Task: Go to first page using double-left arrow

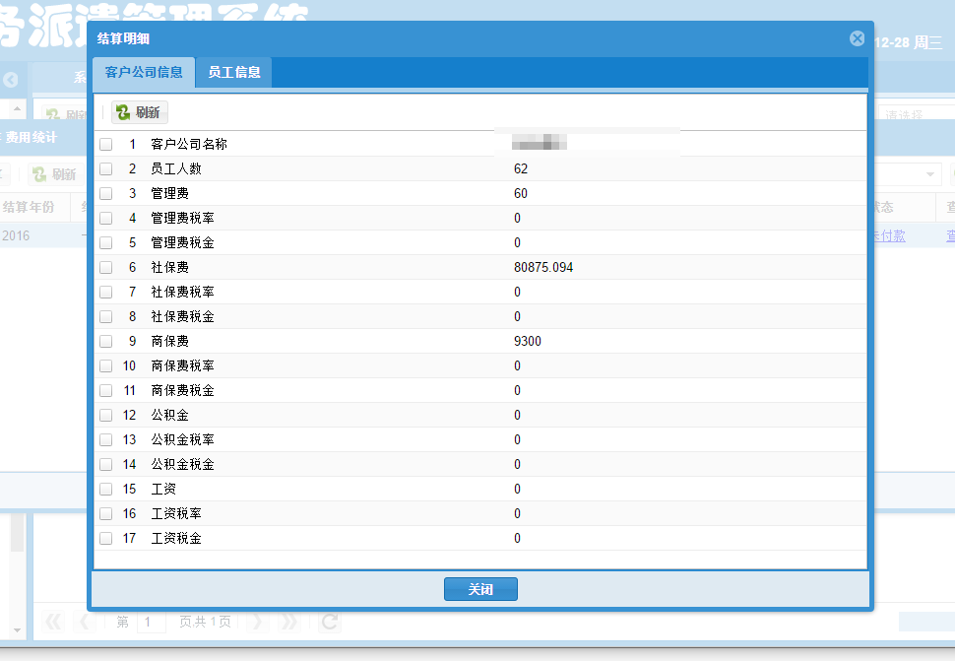Action: coord(54,622)
